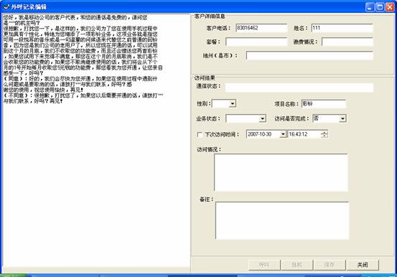Maximize the 外呼记录编辑 window
The image size is (397, 277).
(x=380, y=7)
